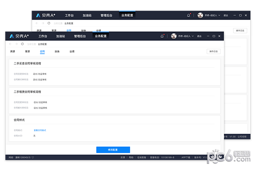256x169 pixels.
Task: Click the 二手租赁合同审核流程 section heading
Action: tap(27, 92)
